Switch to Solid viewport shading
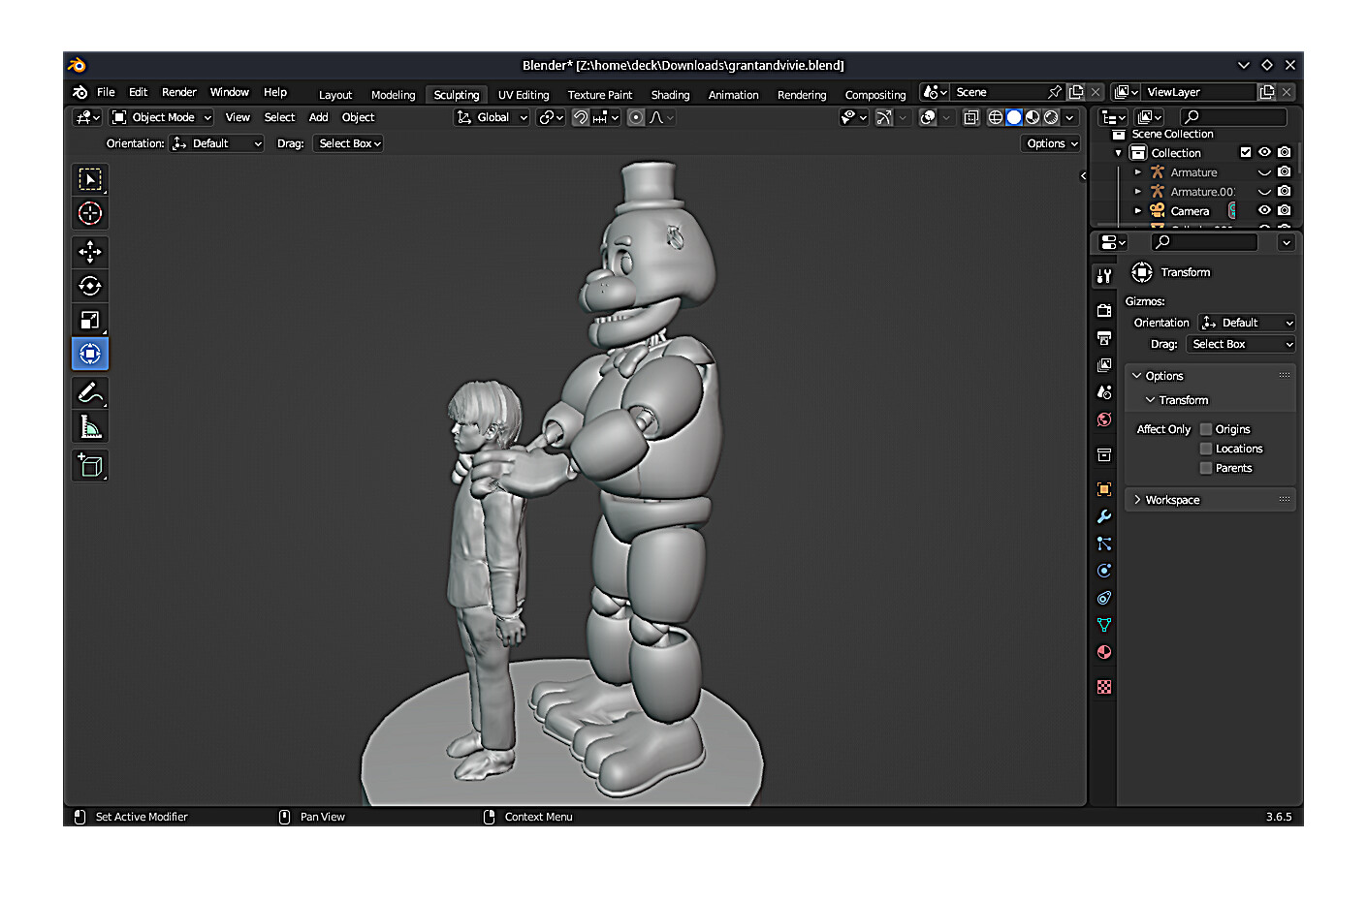The width and height of the screenshot is (1367, 901). [x=1014, y=117]
